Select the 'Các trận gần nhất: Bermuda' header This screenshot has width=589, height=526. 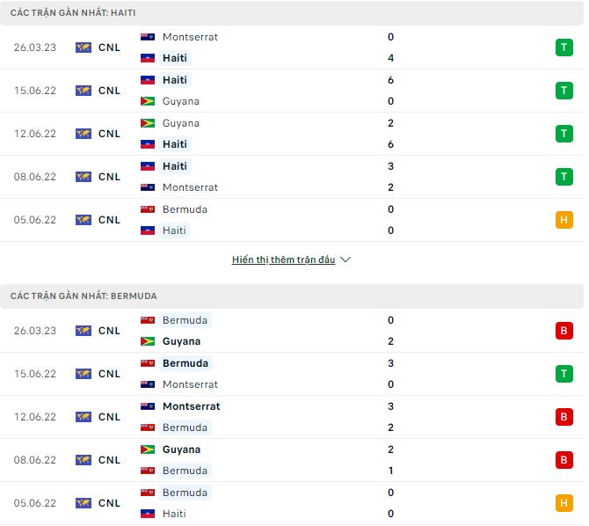pos(84,296)
